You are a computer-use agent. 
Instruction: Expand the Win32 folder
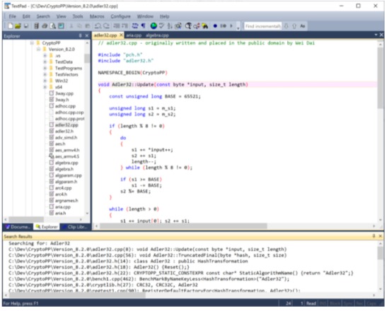45,81
